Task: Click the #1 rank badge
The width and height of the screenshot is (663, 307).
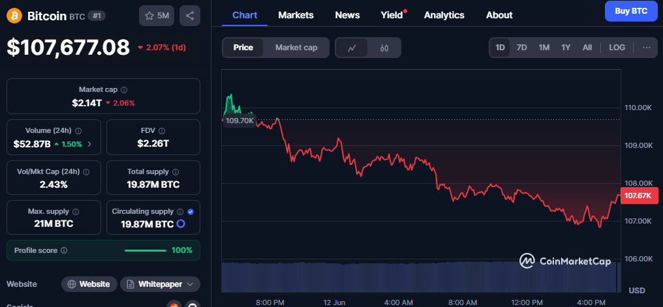Action: (x=97, y=16)
